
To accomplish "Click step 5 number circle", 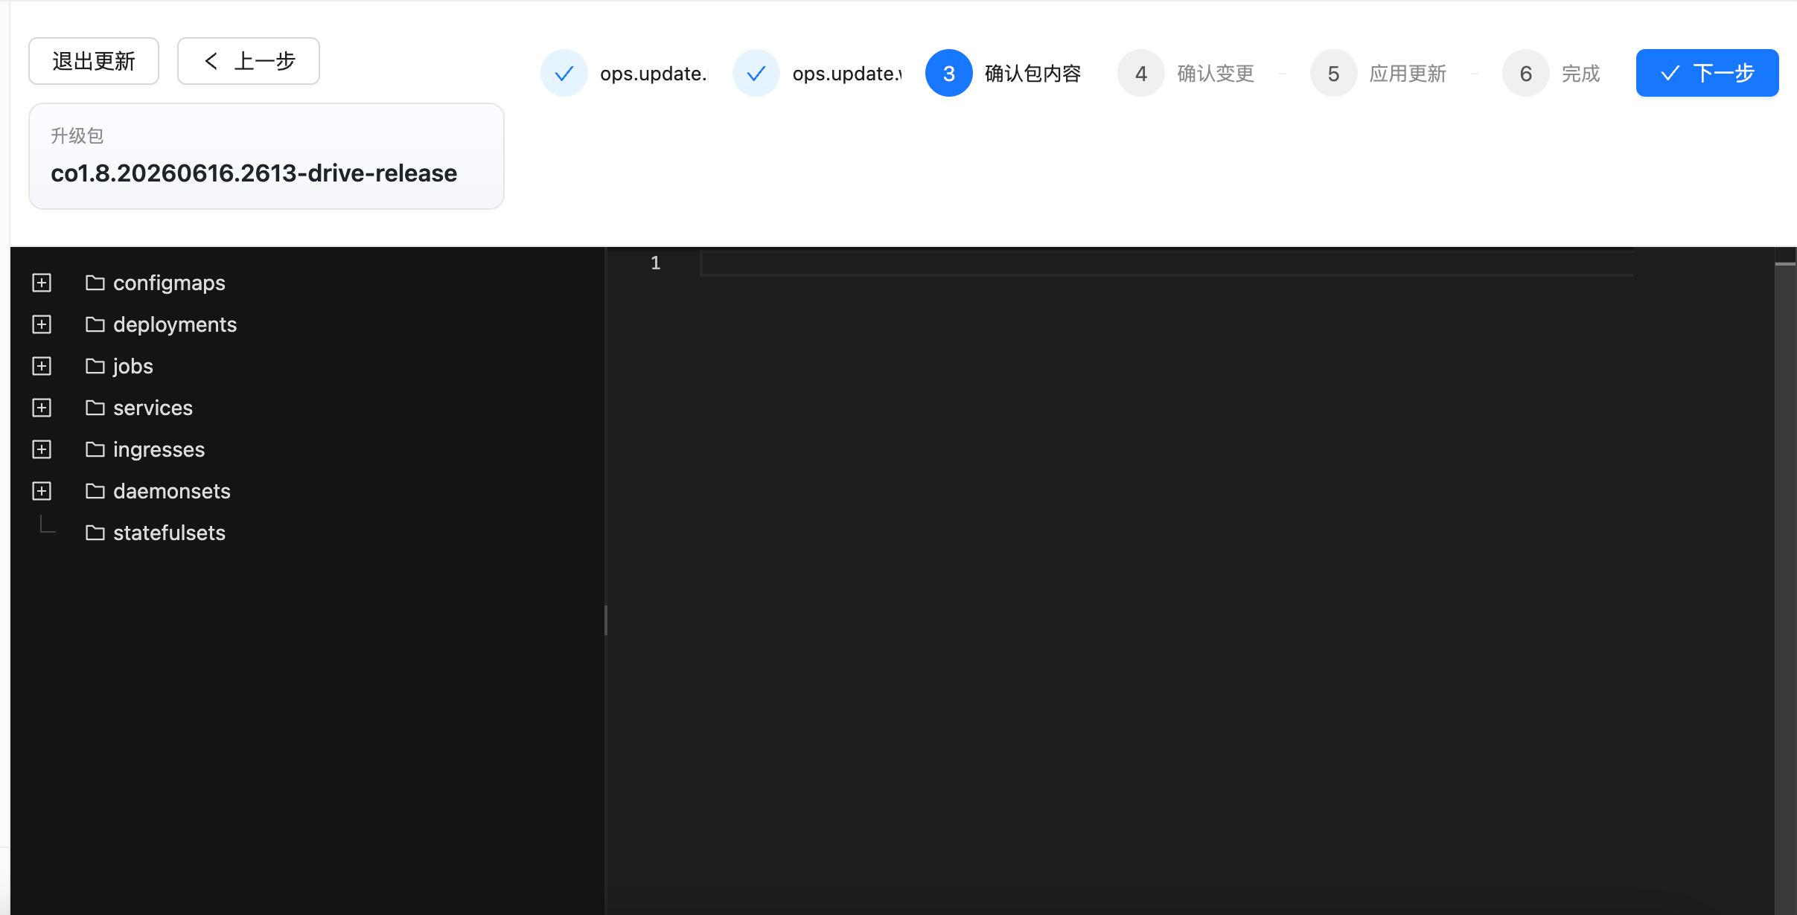I will [x=1334, y=73].
